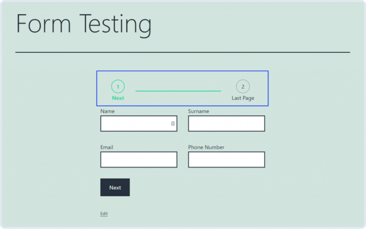Click the Surname field label
Viewport: 366px width, 229px height.
tap(198, 111)
